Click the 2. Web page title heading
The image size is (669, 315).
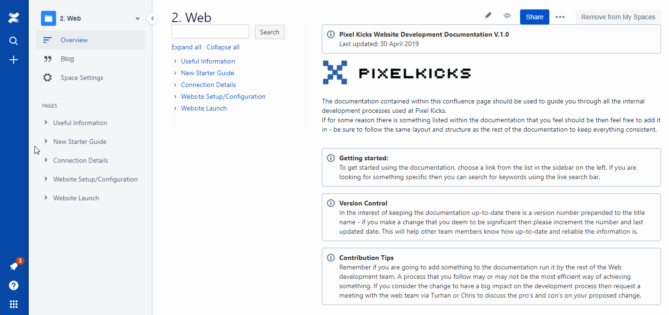pos(191,17)
